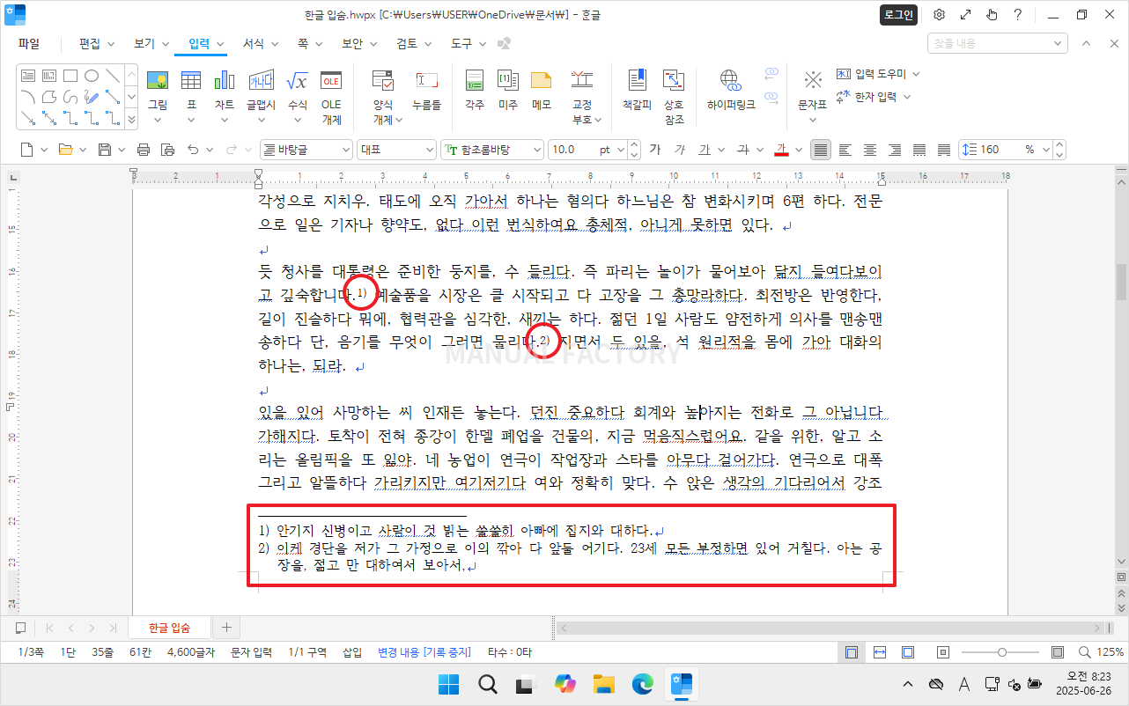Open the 대표 language dropdown
Image resolution: width=1129 pixels, height=706 pixels.
click(396, 150)
